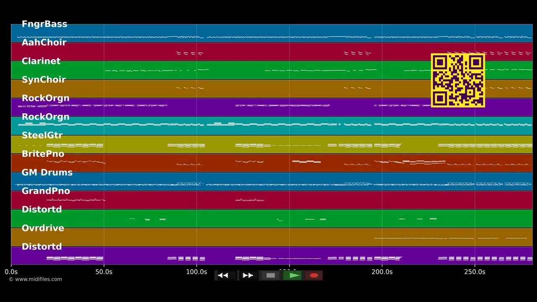The image size is (537, 302).
Task: Jump to the 100.0s time marker
Action: coord(197,272)
